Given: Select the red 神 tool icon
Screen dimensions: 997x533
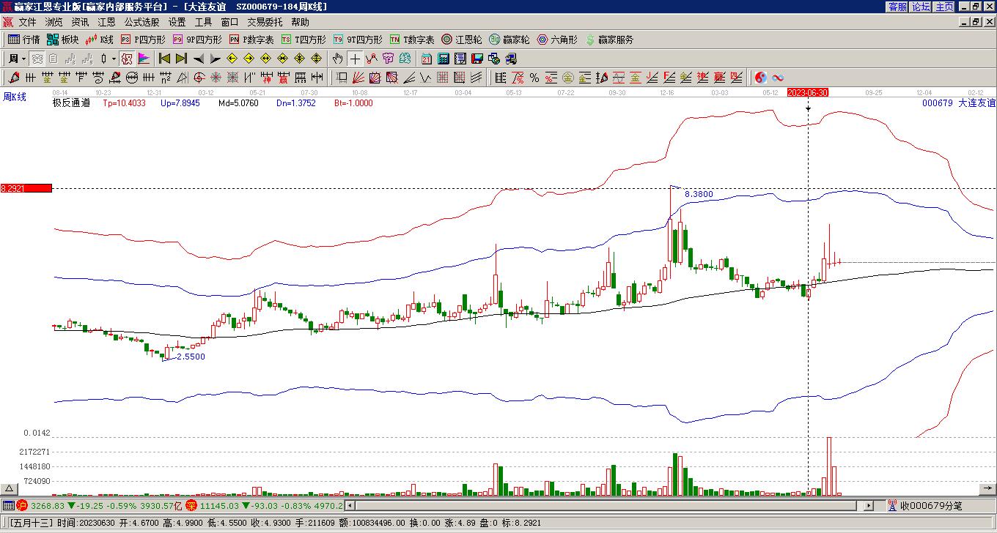Looking at the screenshot, I should (x=266, y=78).
